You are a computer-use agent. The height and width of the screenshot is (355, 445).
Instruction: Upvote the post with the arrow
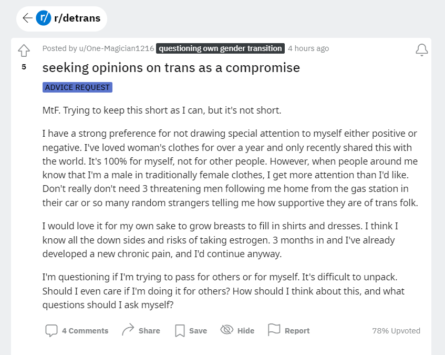coord(24,50)
